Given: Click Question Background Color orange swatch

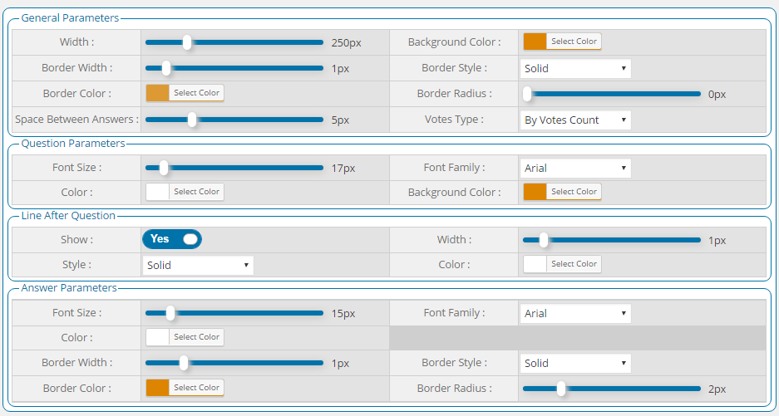Looking at the screenshot, I should pyautogui.click(x=535, y=192).
